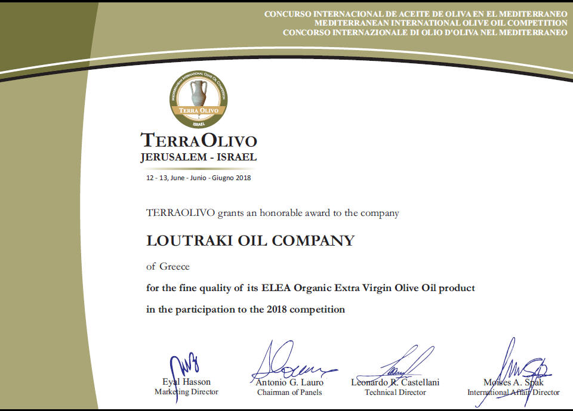This screenshot has width=573, height=411.
Task: Select the 'International Affair Director' title
Action: [x=513, y=393]
